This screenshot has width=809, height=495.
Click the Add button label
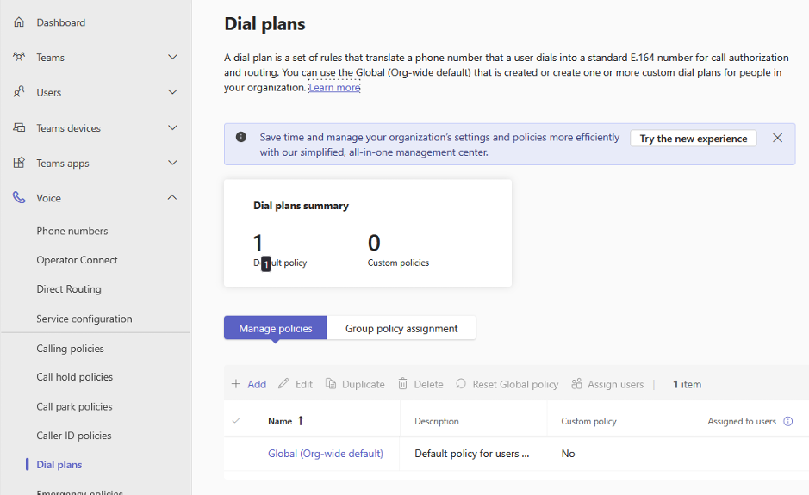pyautogui.click(x=257, y=384)
